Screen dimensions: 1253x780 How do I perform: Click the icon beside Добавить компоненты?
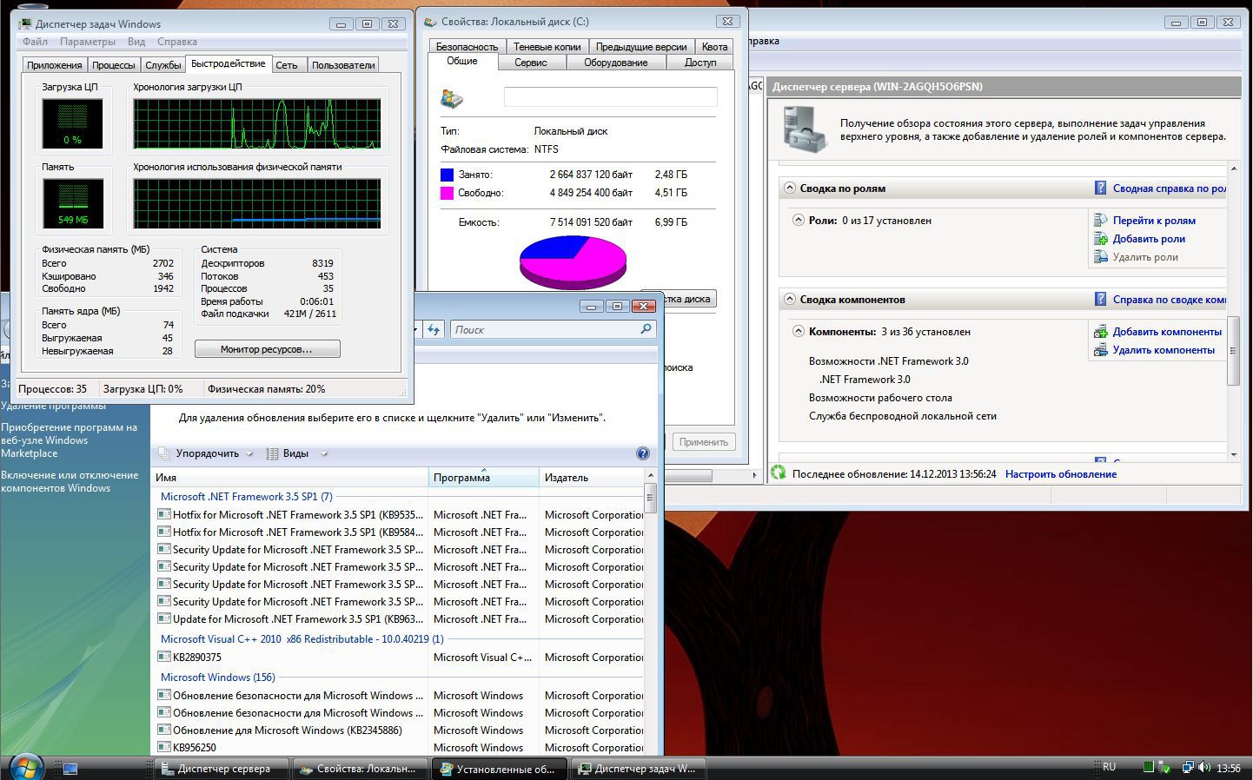pos(1100,332)
